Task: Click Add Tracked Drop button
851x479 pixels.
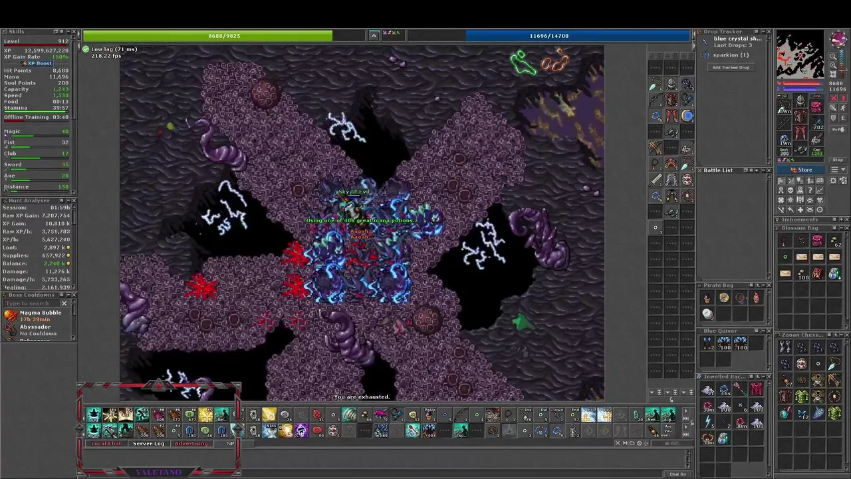Action: (731, 67)
